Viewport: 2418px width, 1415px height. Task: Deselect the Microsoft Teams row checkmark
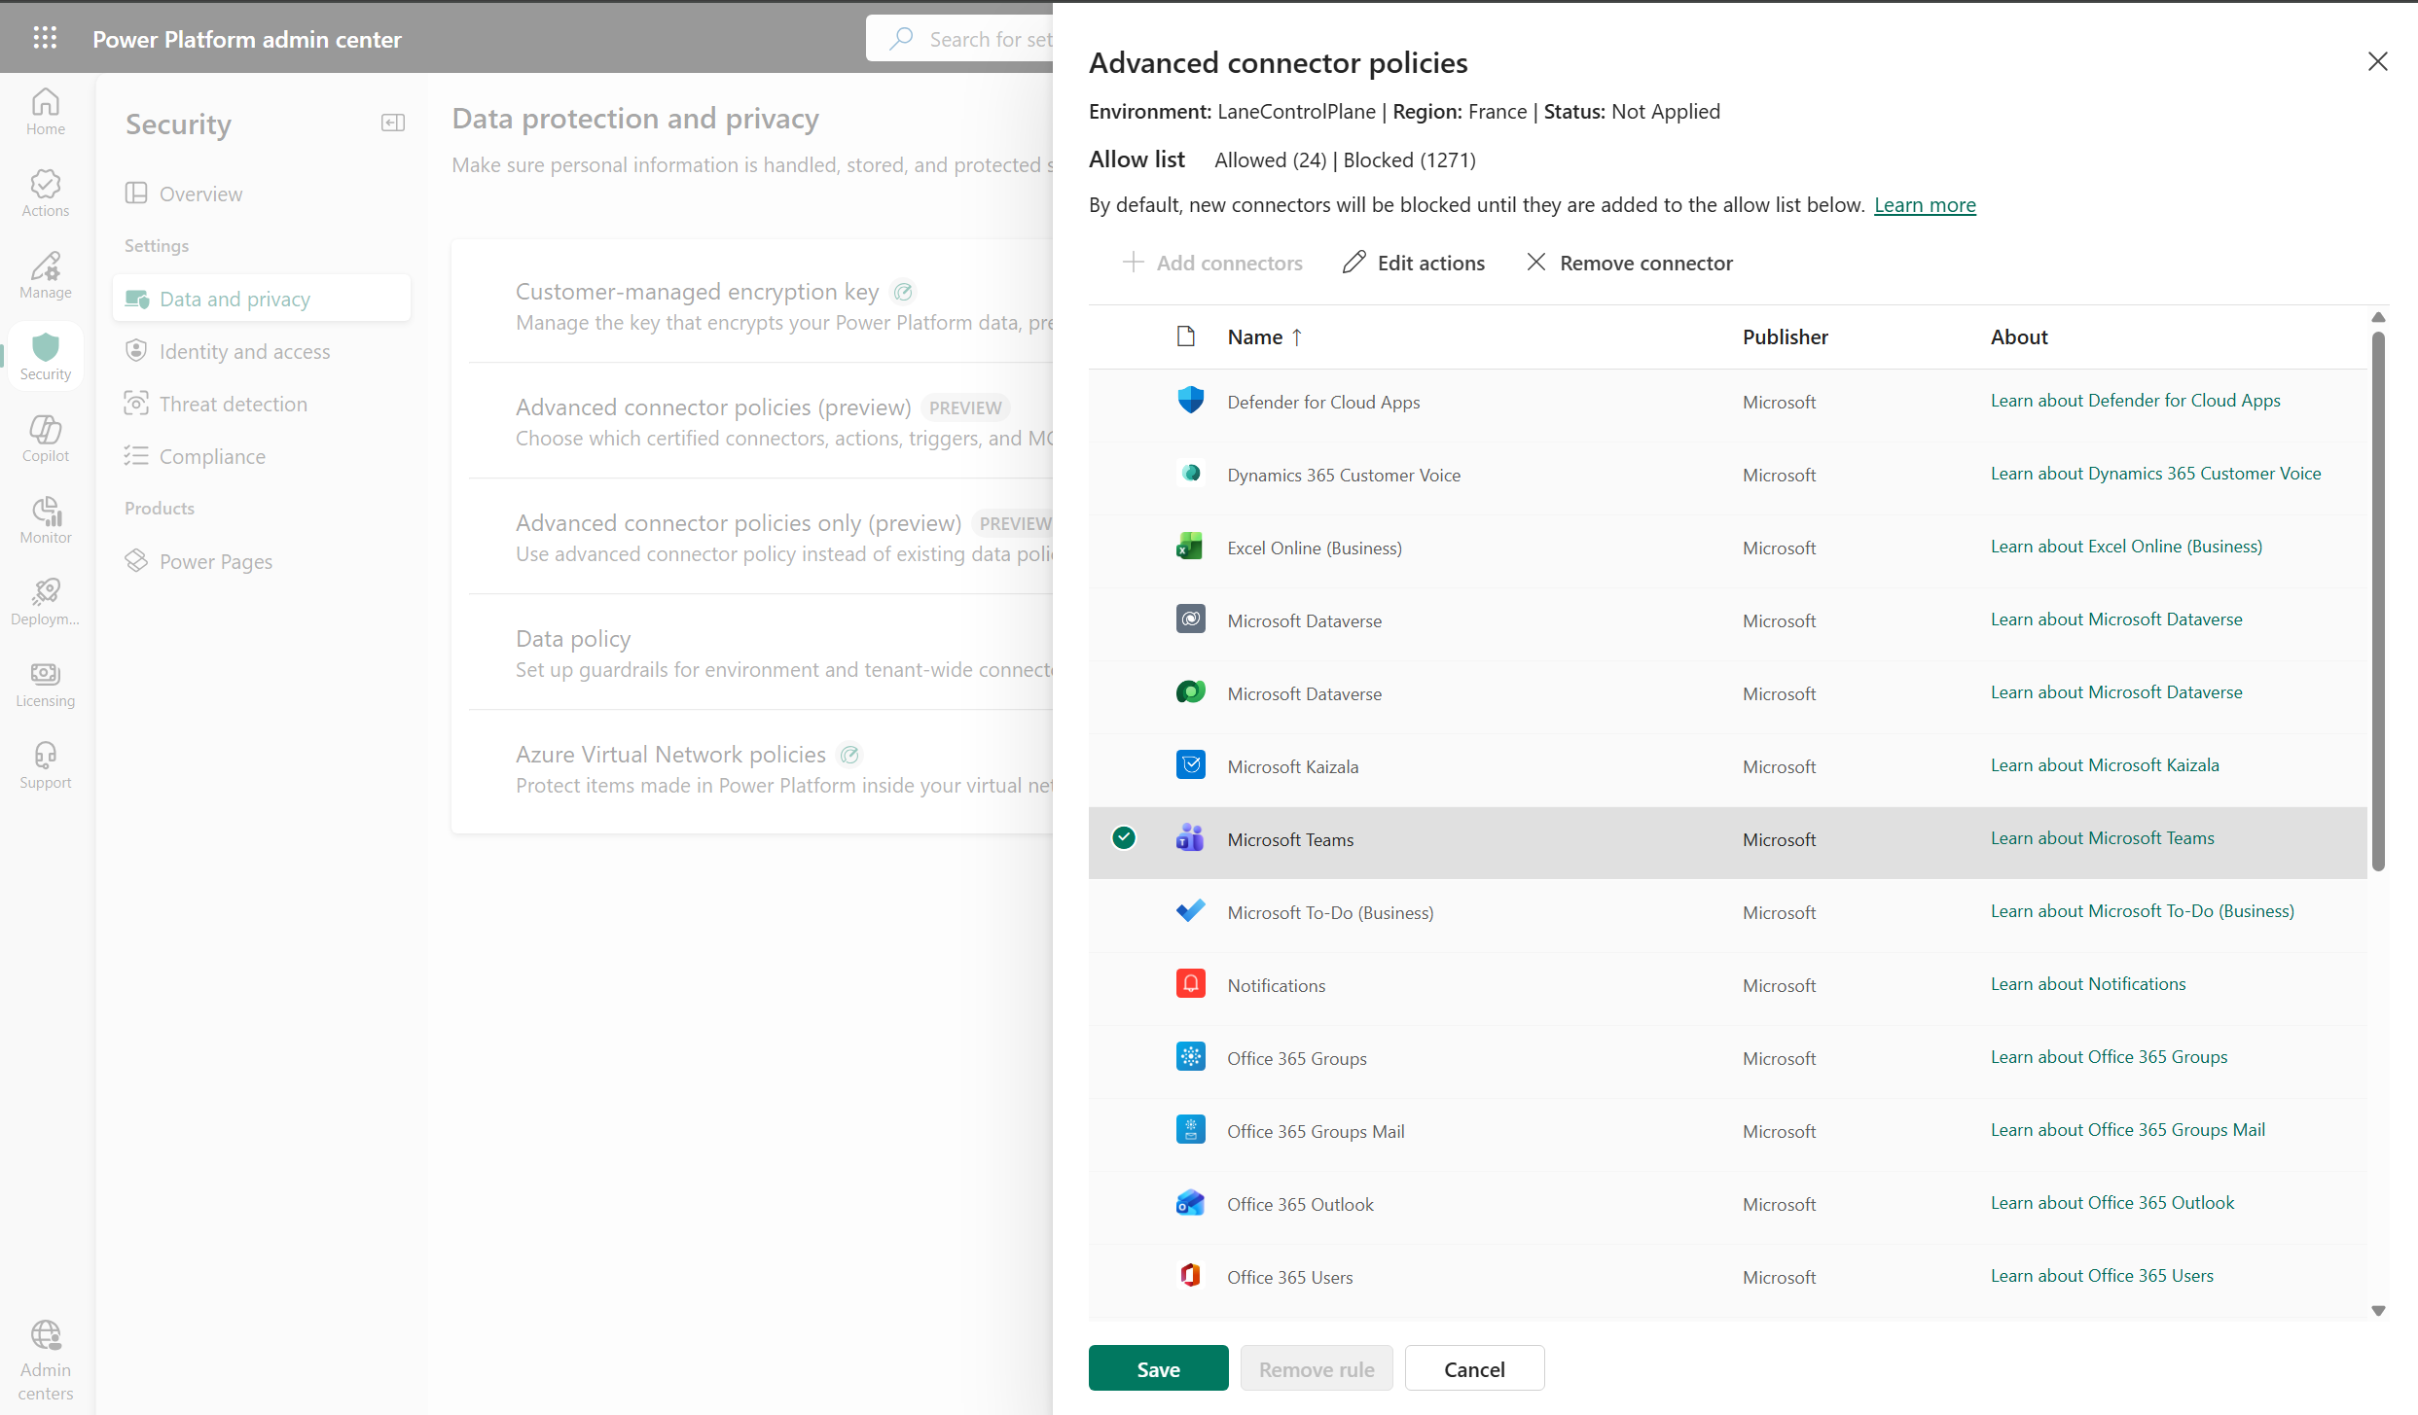click(1124, 838)
